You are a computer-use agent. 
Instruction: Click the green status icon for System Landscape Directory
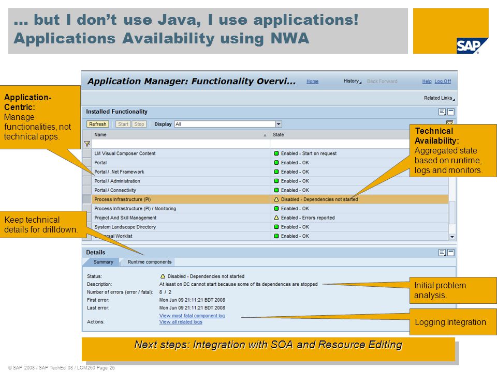coord(276,227)
